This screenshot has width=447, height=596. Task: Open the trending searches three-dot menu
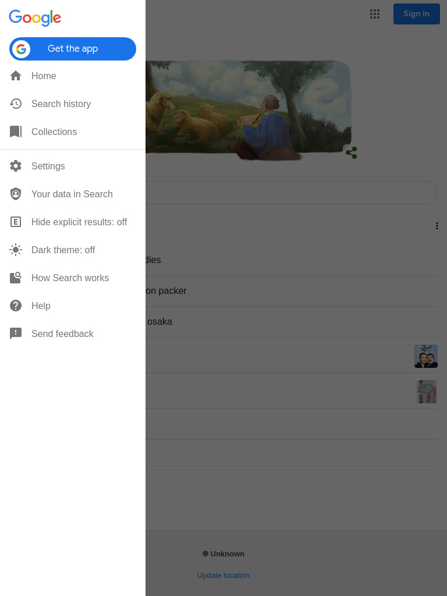click(x=437, y=226)
